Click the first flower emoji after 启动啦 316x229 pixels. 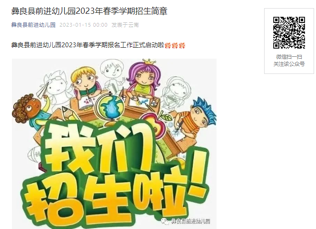click(168, 46)
